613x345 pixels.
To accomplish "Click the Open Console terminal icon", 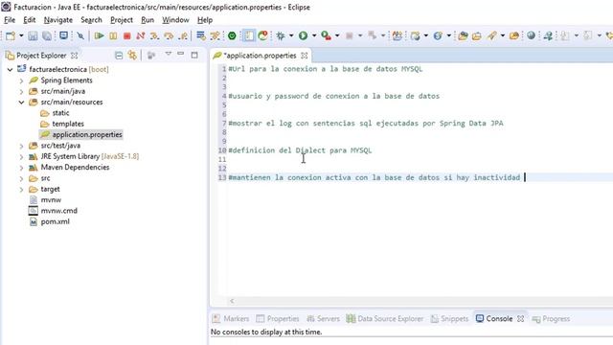I will tap(63, 36).
